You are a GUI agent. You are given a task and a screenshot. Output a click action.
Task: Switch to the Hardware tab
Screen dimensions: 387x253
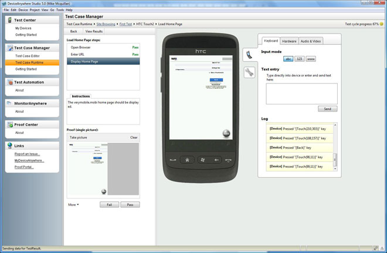click(x=288, y=41)
